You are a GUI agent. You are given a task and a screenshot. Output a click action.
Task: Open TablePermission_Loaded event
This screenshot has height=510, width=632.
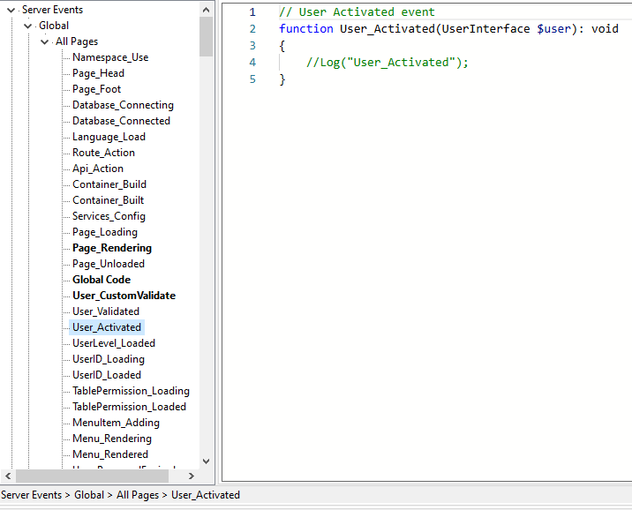[x=129, y=407]
